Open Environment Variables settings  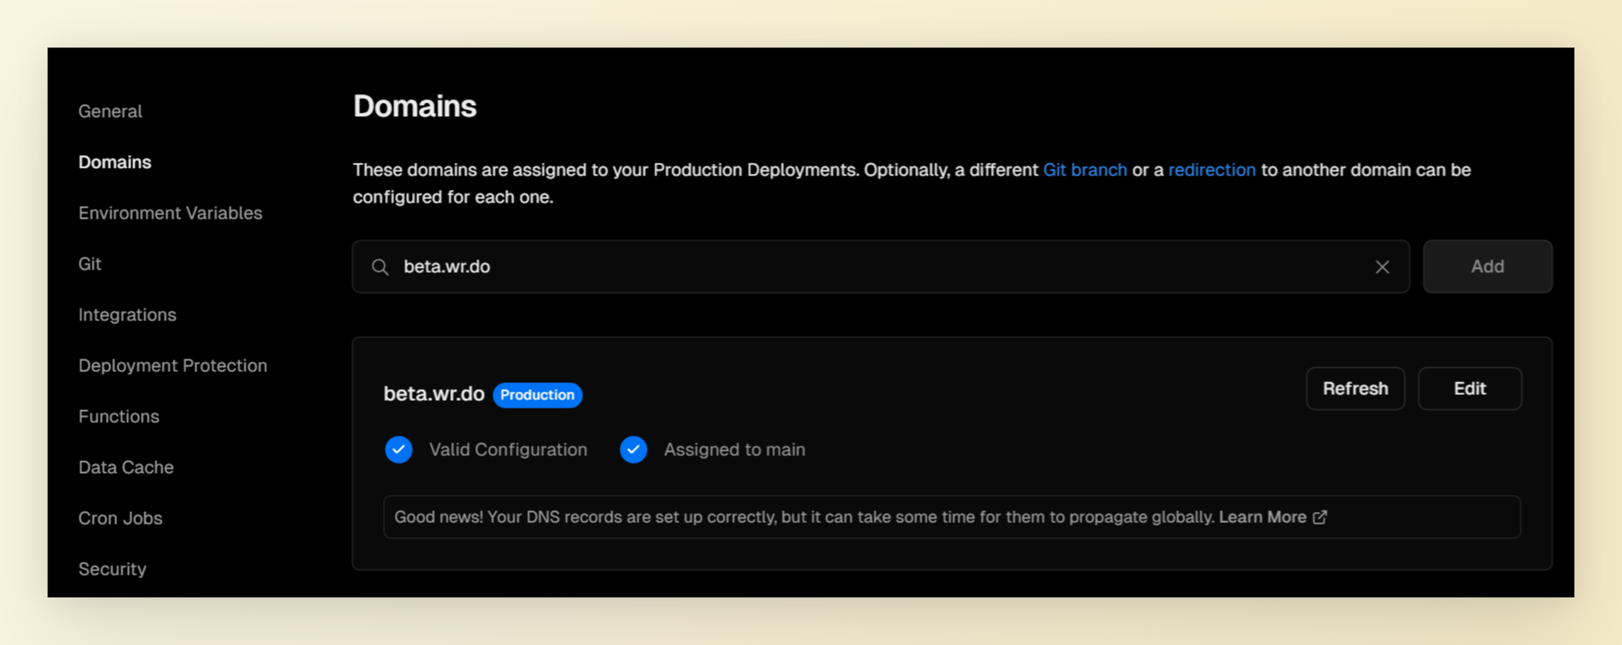click(x=170, y=213)
